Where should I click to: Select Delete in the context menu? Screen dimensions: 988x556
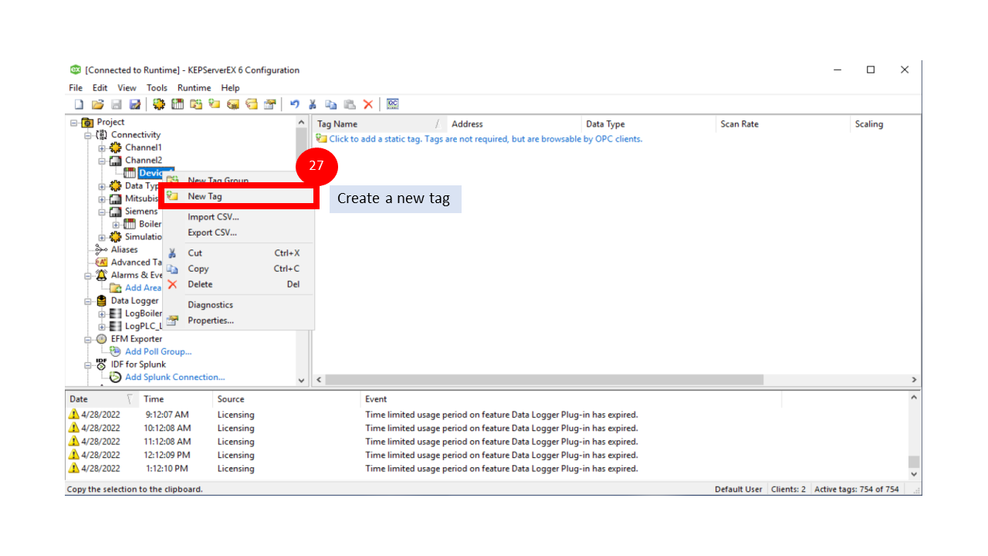(239, 284)
